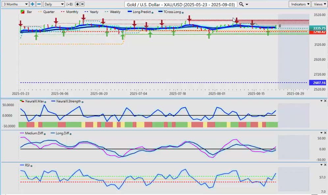
Task: Open the Daily interval dropdown
Action: coord(54,4)
